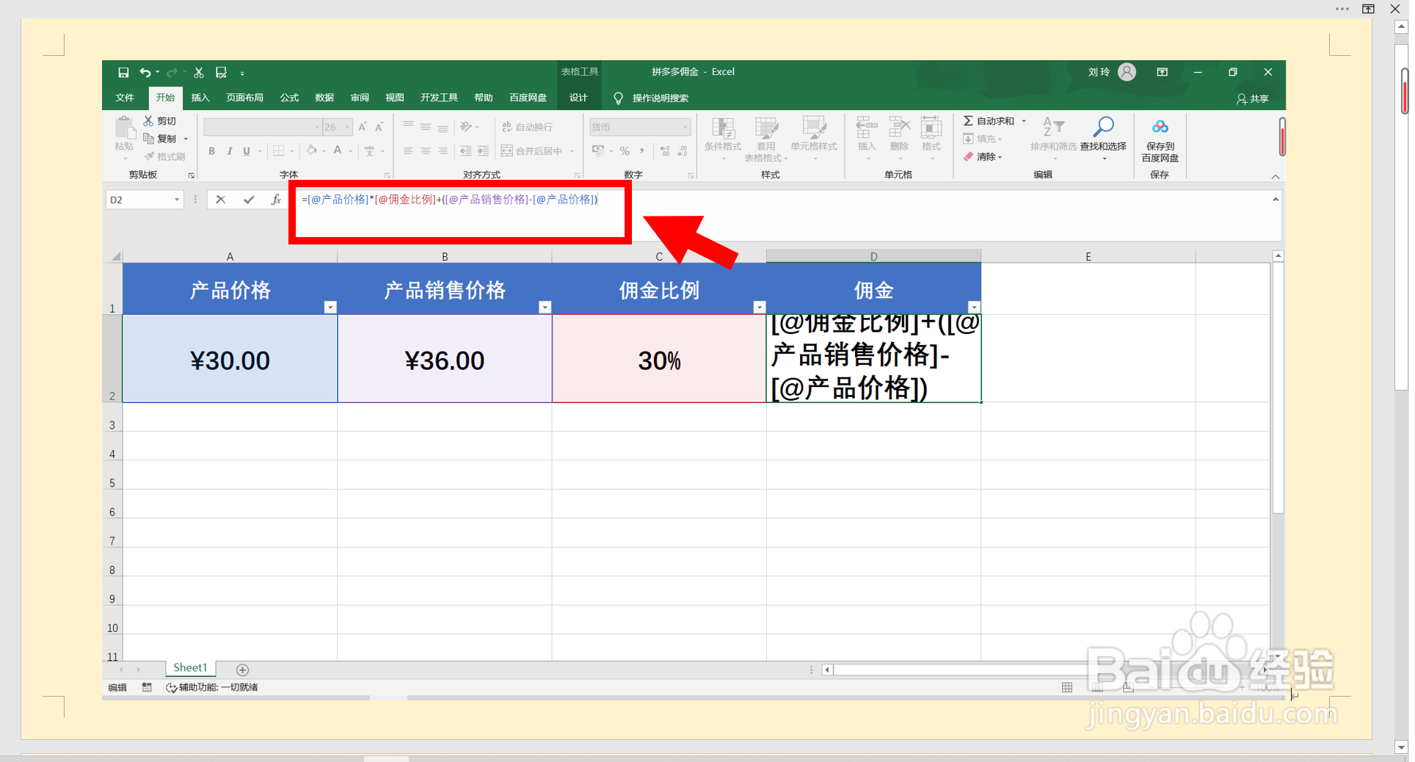The width and height of the screenshot is (1415, 762).
Task: Cancel formula entry with X button
Action: pos(221,200)
